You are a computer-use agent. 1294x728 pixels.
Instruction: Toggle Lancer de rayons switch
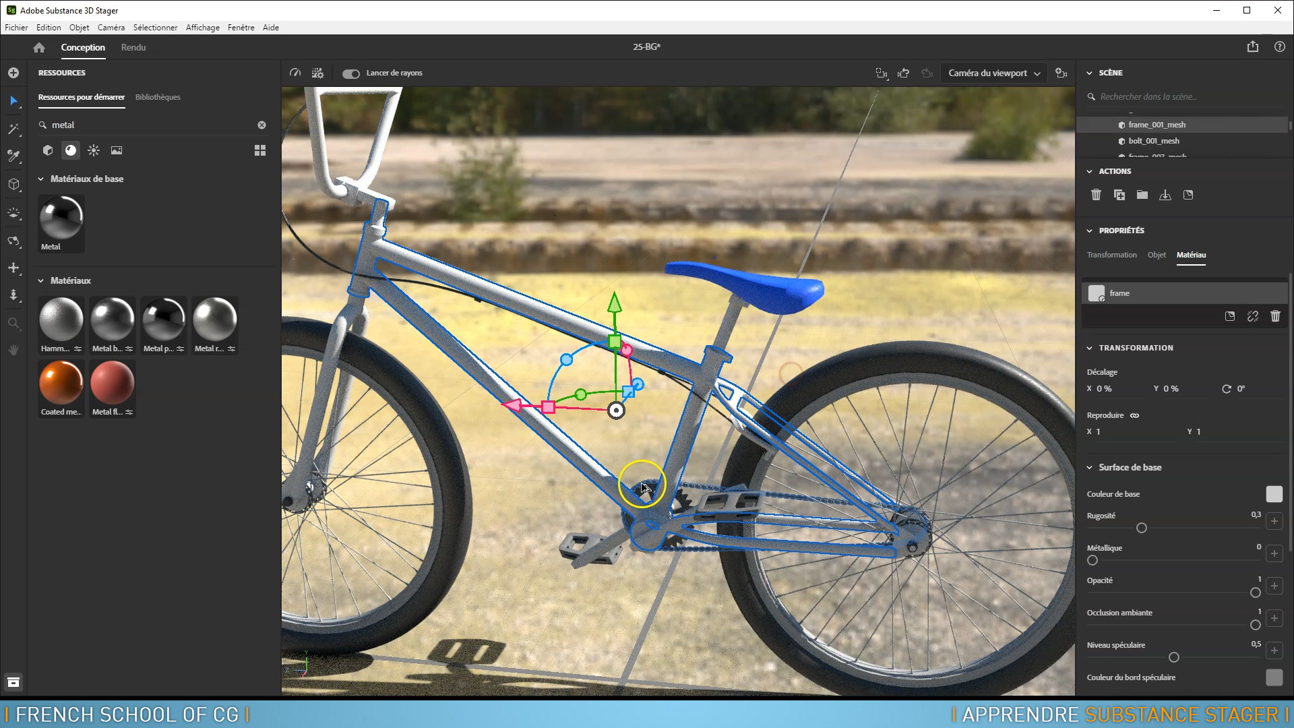pyautogui.click(x=351, y=73)
